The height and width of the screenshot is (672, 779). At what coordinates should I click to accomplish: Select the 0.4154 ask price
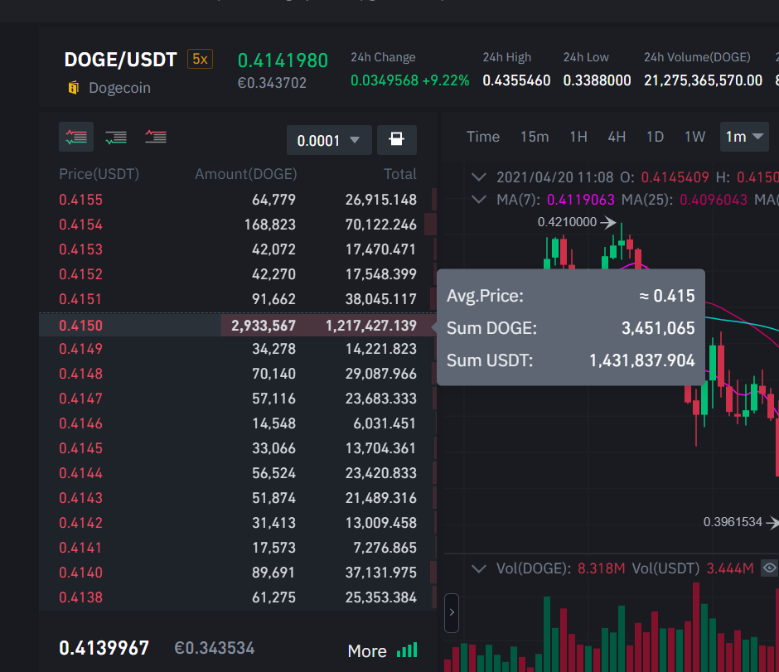tap(80, 225)
